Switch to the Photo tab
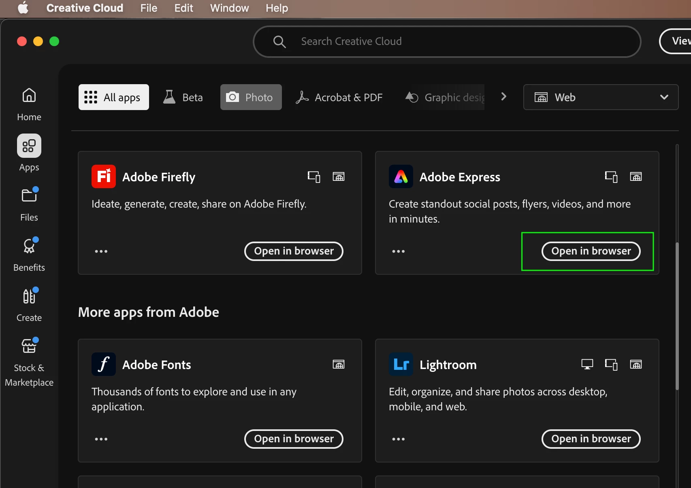The height and width of the screenshot is (488, 691). coord(251,97)
